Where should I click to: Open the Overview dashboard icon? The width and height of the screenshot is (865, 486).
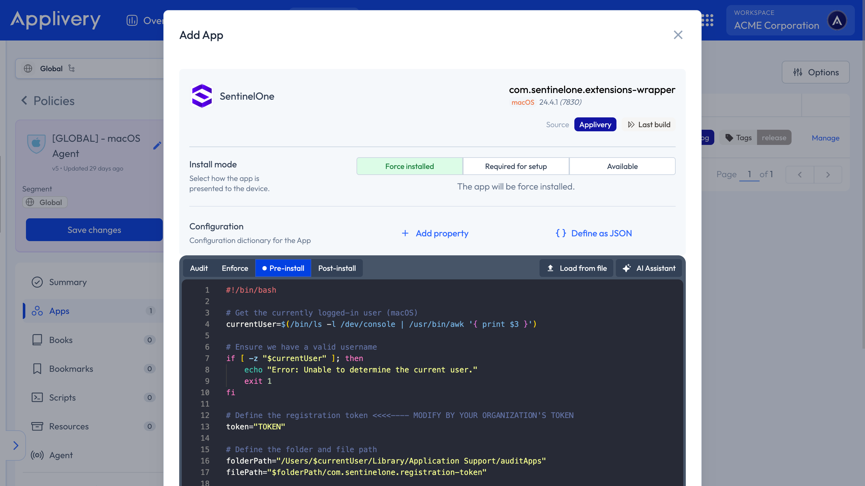pyautogui.click(x=132, y=21)
